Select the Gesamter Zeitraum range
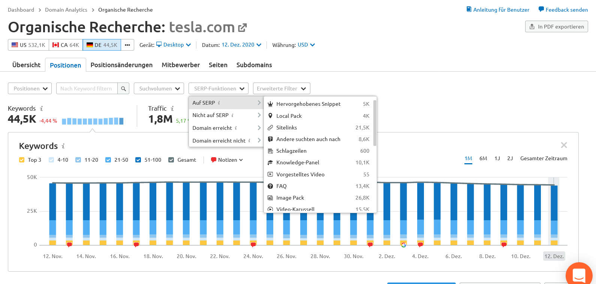The image size is (596, 284). click(544, 159)
